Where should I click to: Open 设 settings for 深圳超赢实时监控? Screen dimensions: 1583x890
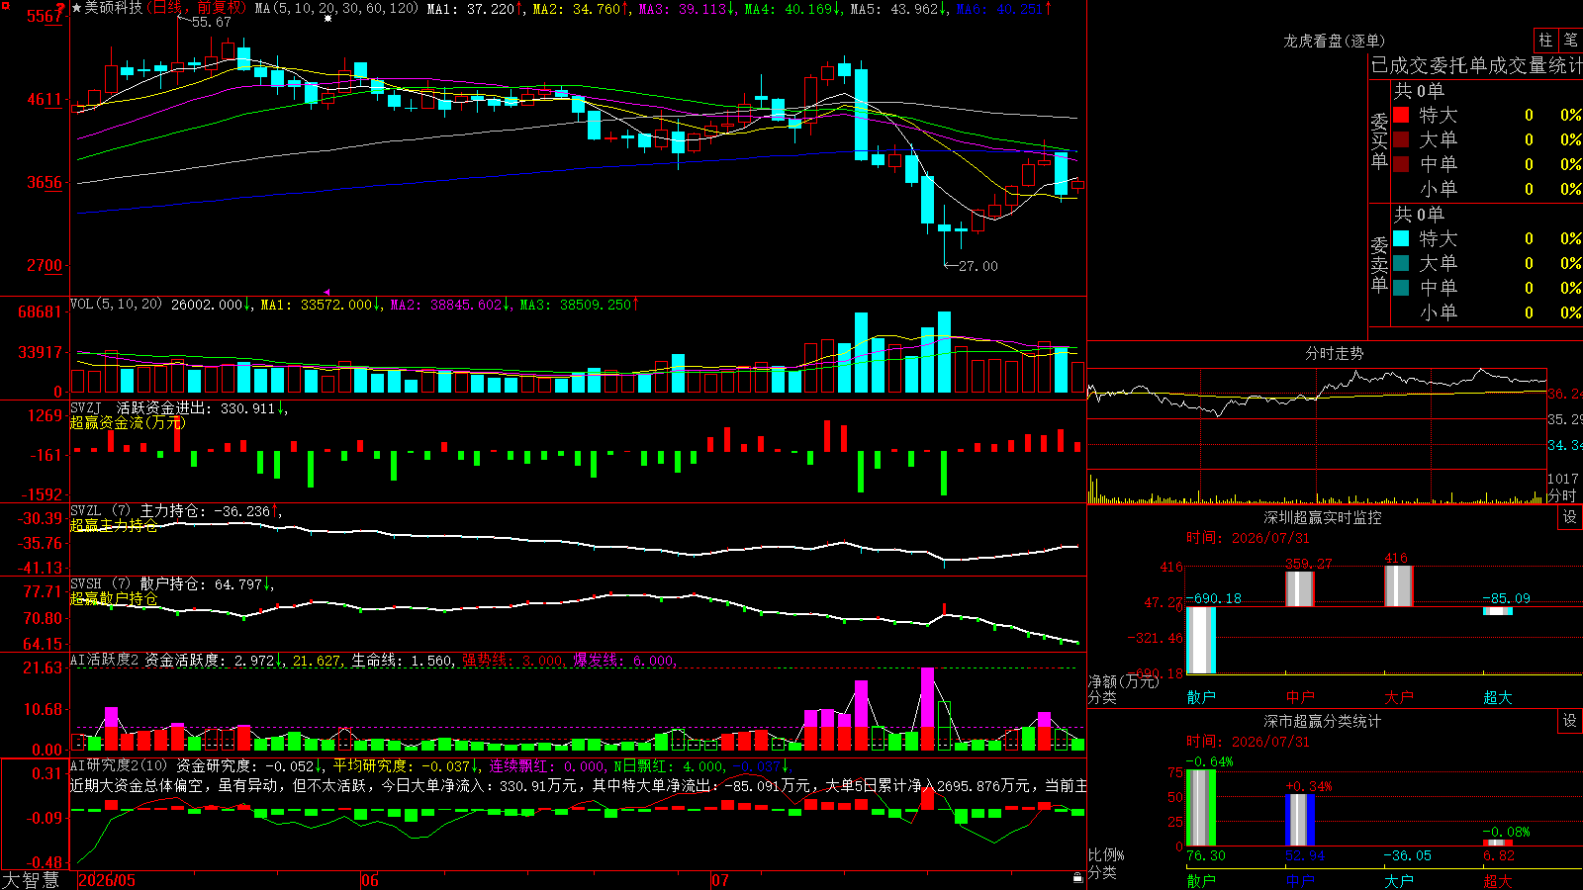(1570, 517)
